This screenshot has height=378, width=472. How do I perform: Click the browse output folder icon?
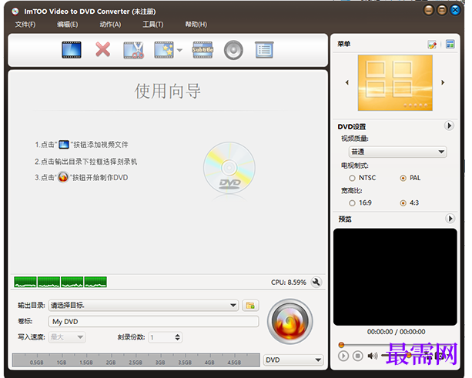pos(250,306)
